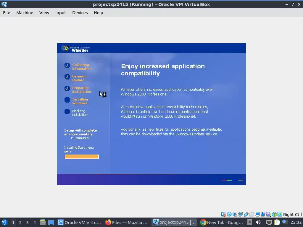Open the volume control tray icon
Image resolution: width=303 pixels, height=227 pixels.
[258, 222]
